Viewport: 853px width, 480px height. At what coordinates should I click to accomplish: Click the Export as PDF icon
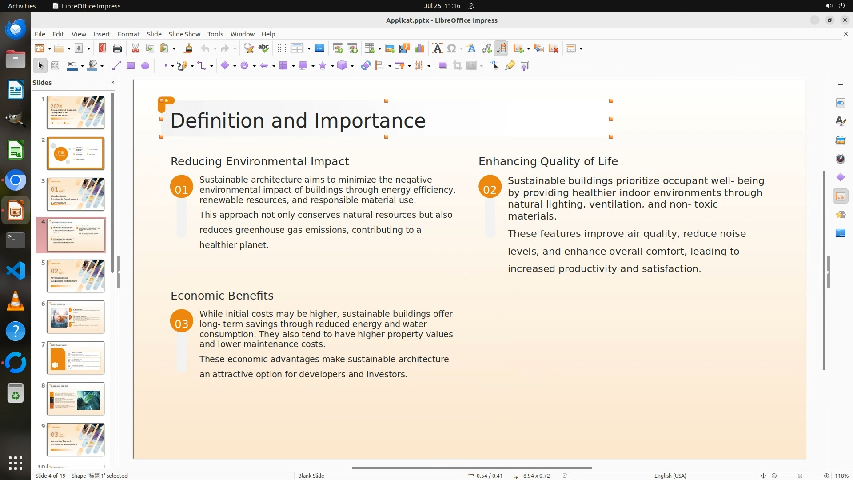click(x=103, y=48)
